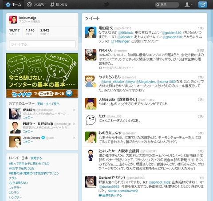Screen dimensions: 213x201
Task: Open たけ speech bubble avatar
Action: pos(91,120)
